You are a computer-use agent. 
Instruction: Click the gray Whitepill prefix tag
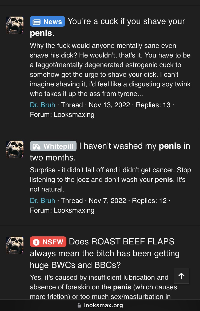pos(53,146)
